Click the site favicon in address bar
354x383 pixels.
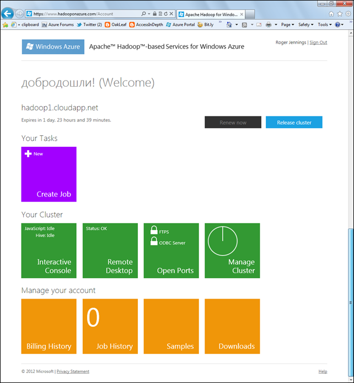(x=29, y=14)
